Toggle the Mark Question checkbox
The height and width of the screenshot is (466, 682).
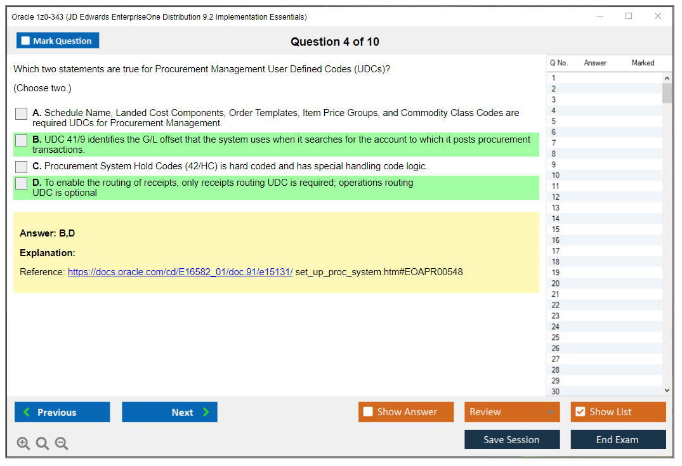coord(25,41)
